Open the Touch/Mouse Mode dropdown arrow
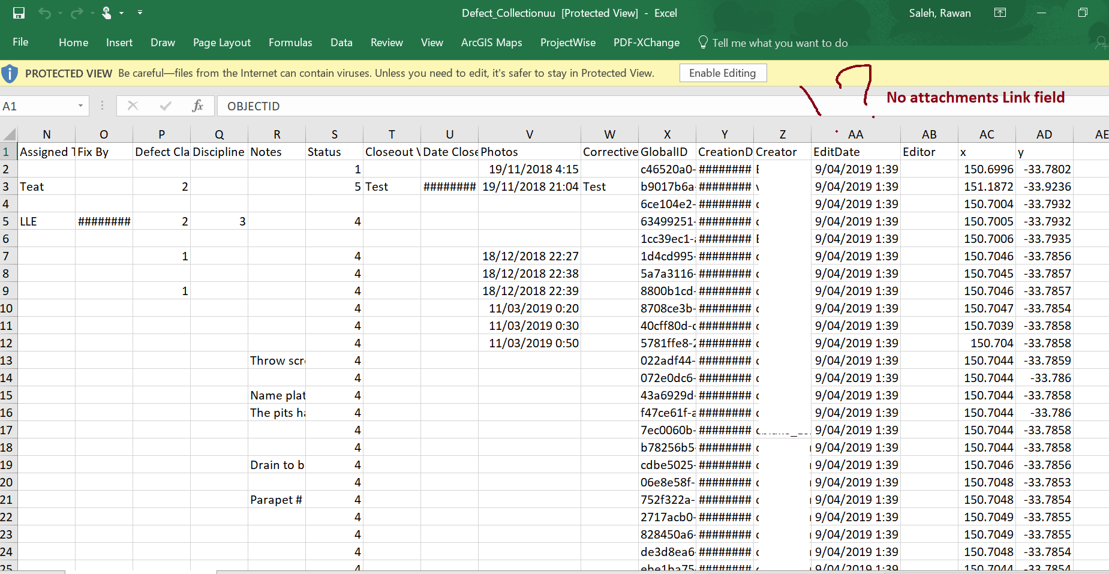This screenshot has width=1109, height=574. pyautogui.click(x=122, y=13)
